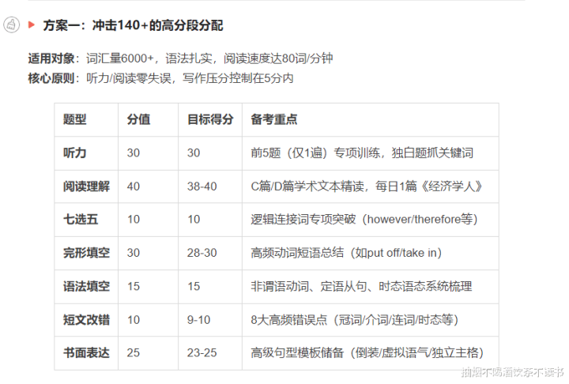The image size is (569, 384).
Task: Click text 高级句型模板储备
Action: [x=297, y=352]
